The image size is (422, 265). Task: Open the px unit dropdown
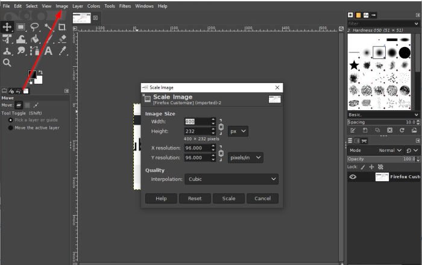(x=238, y=131)
